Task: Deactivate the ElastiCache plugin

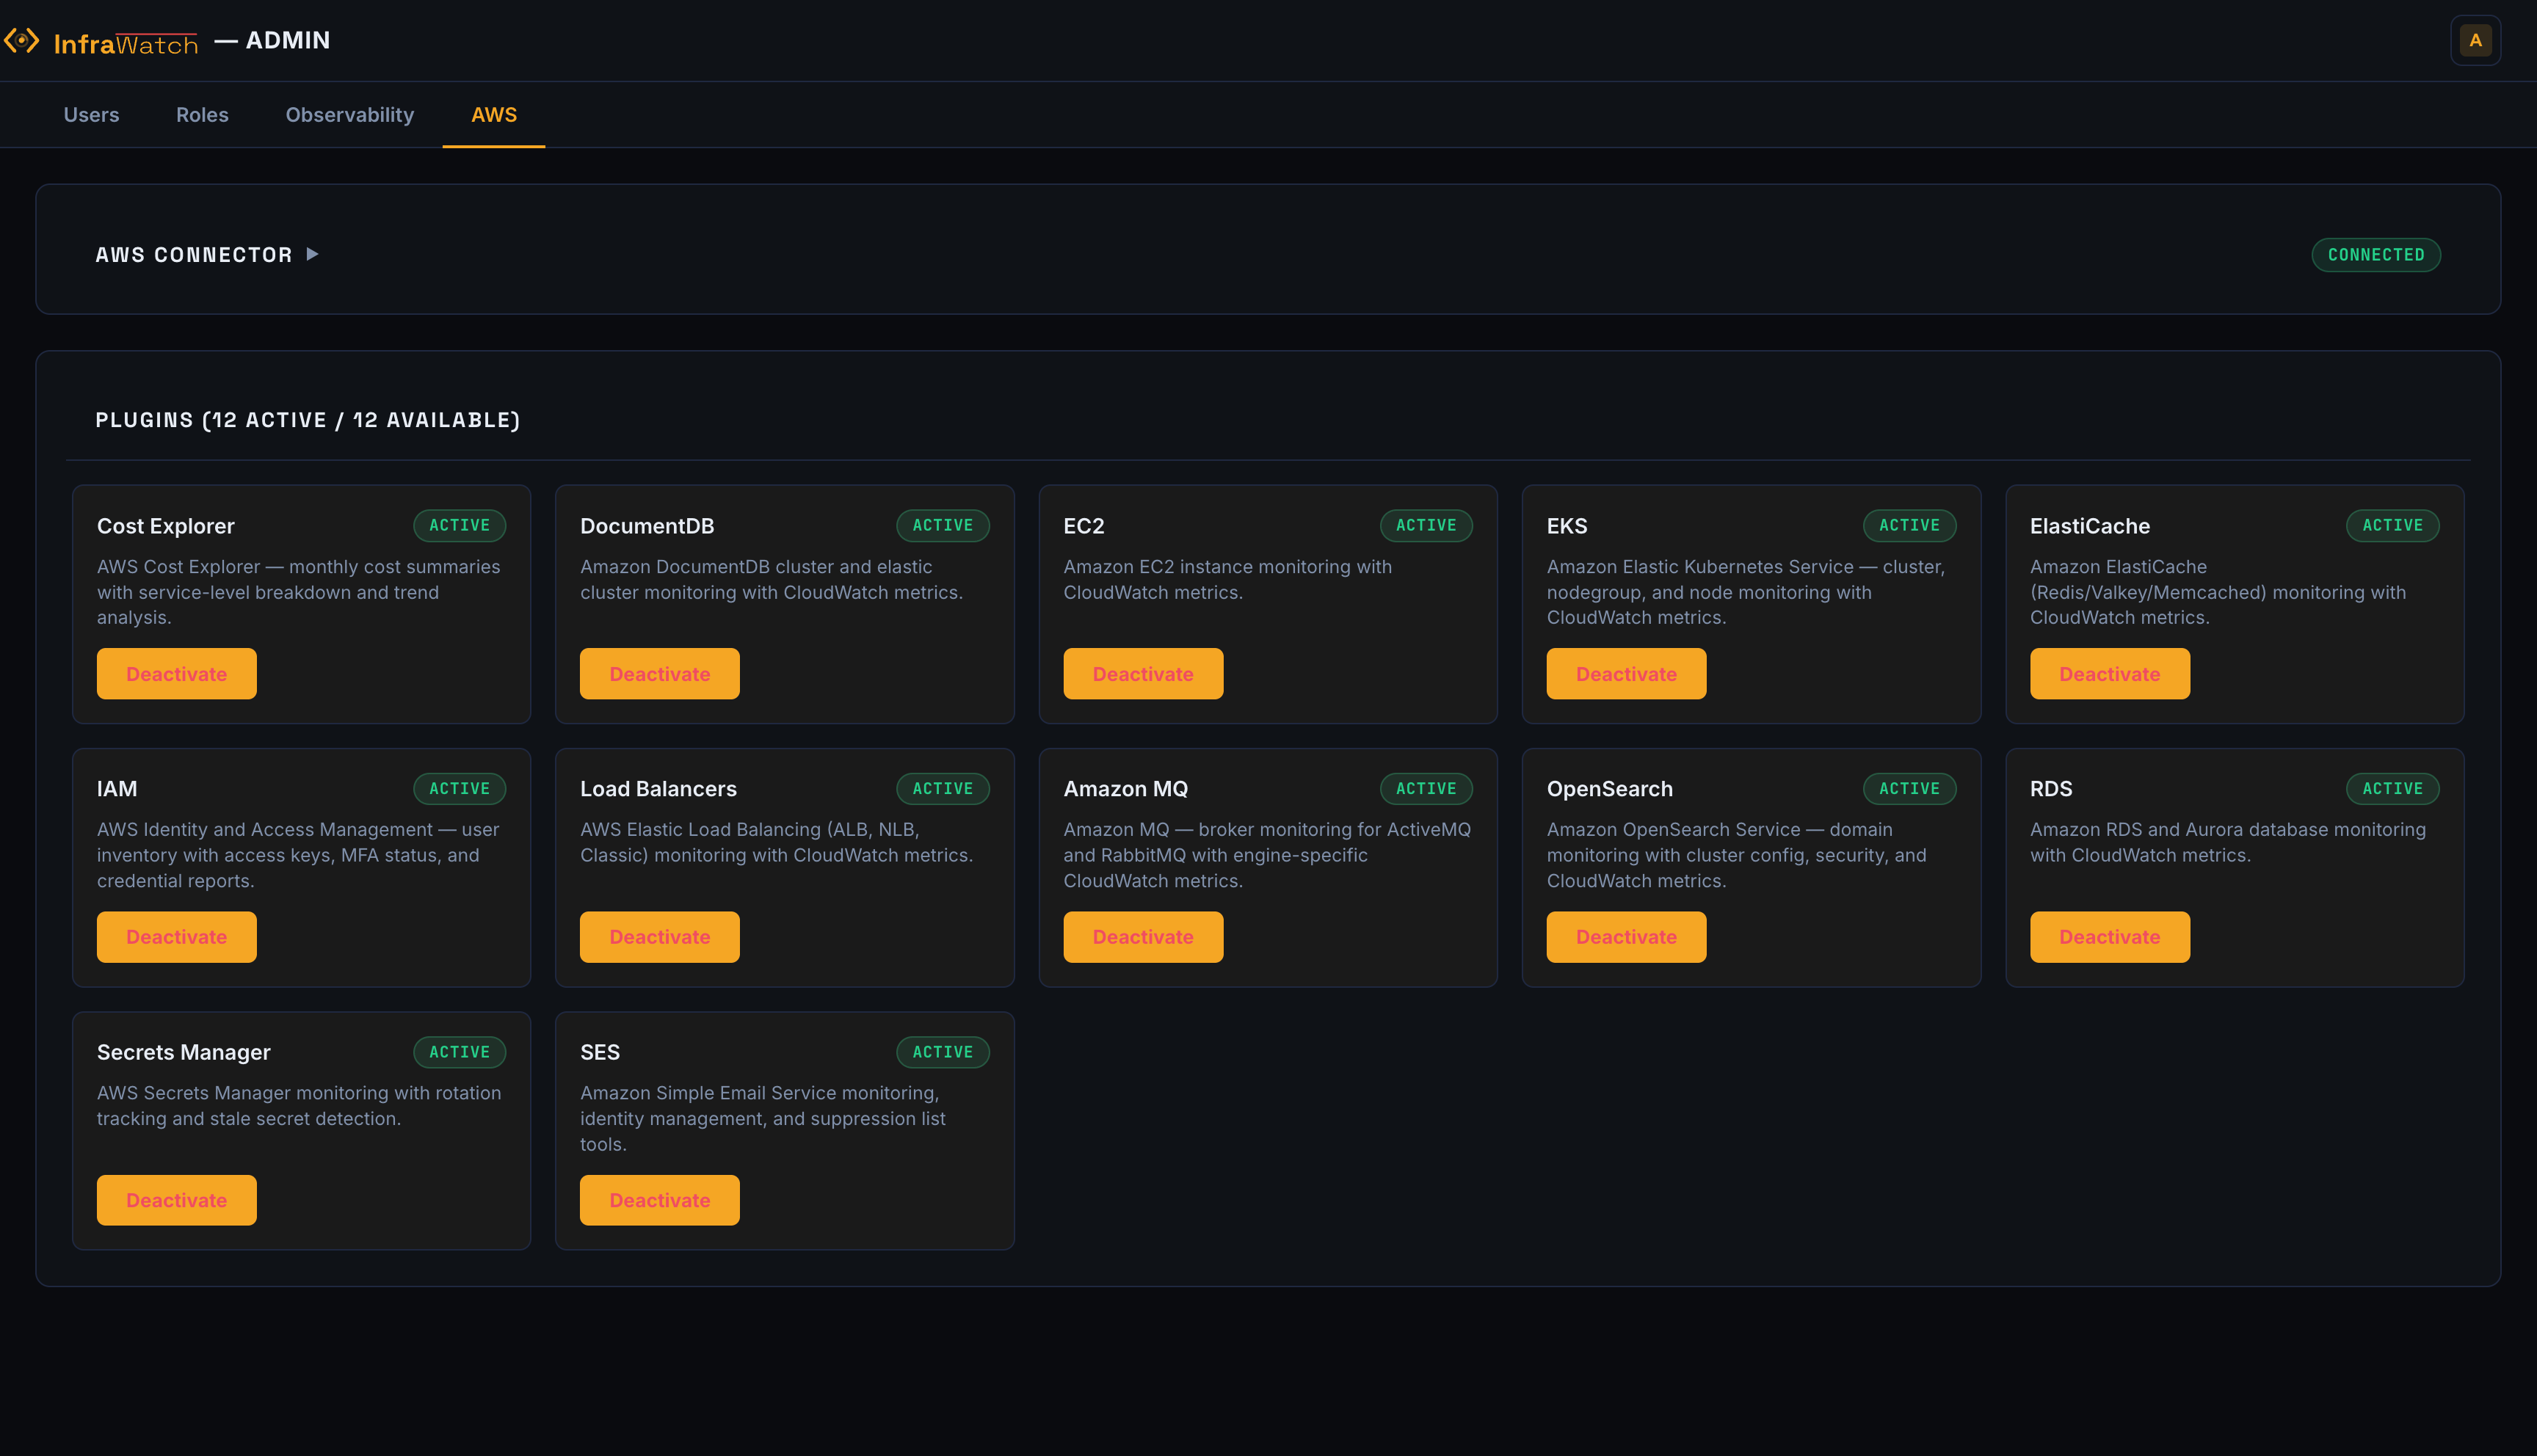Action: (2110, 673)
